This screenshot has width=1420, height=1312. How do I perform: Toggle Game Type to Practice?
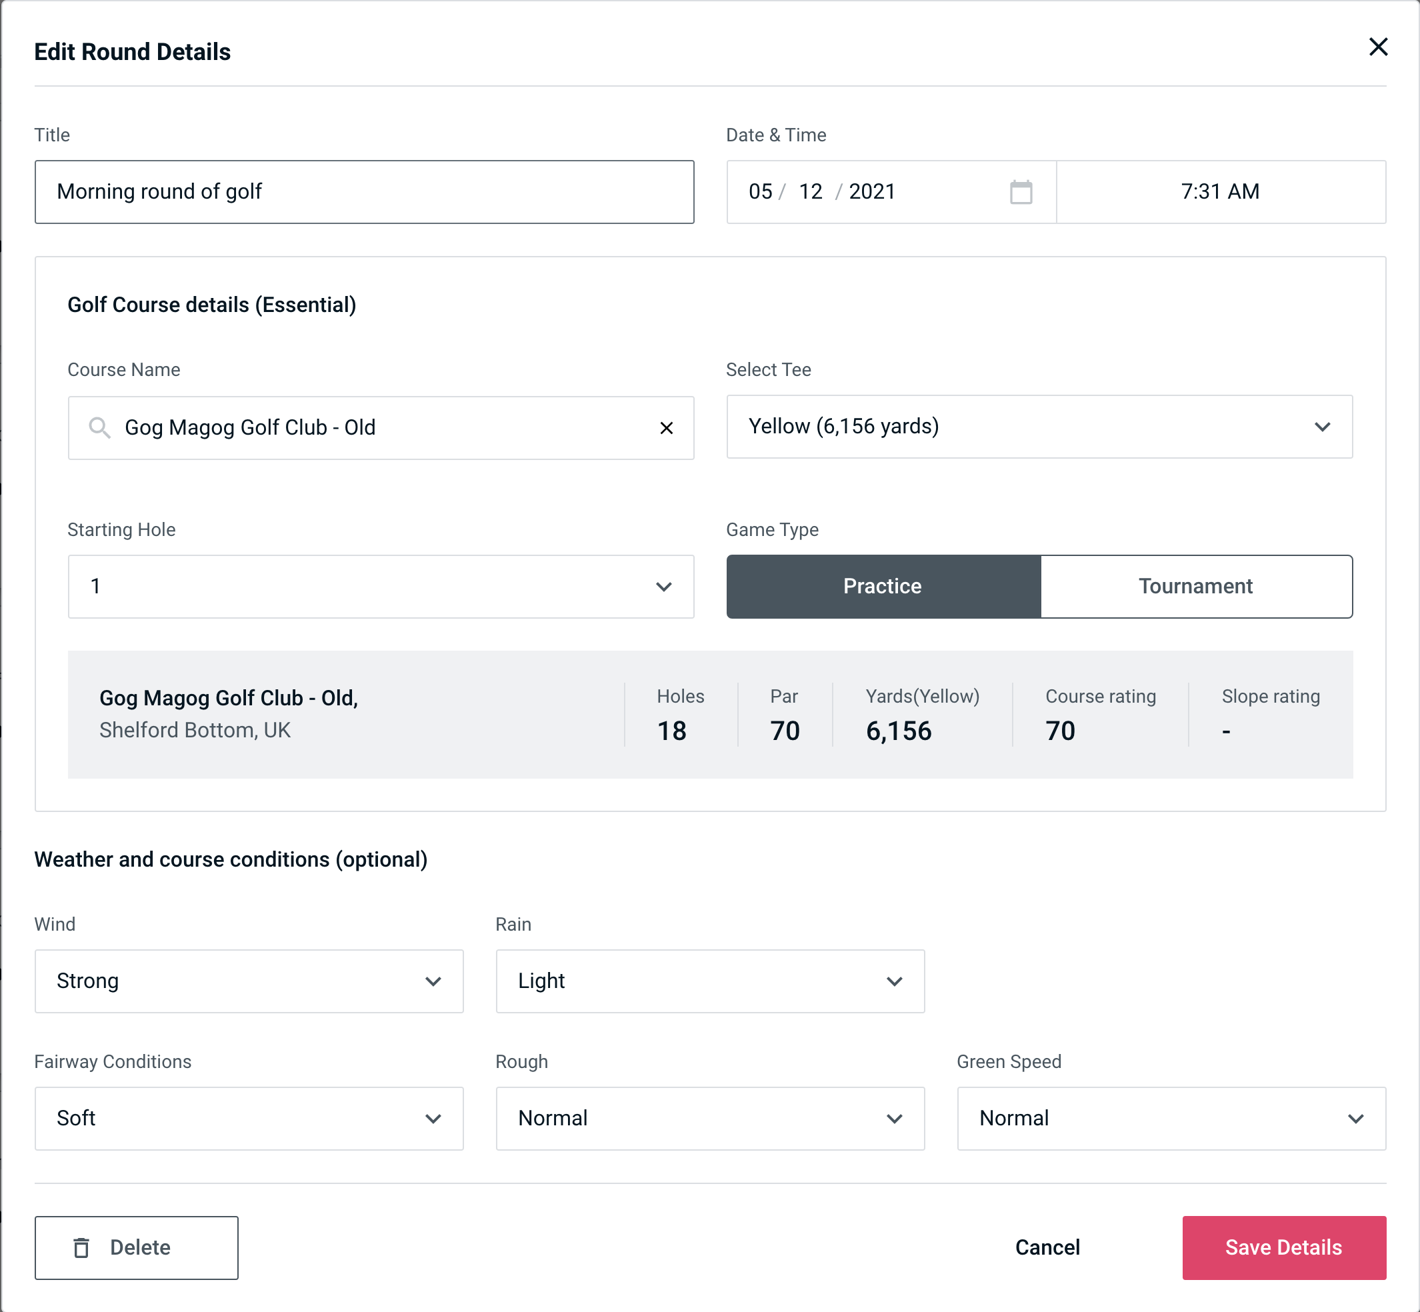coord(882,586)
